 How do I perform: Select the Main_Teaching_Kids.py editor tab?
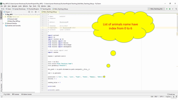tap(50, 12)
